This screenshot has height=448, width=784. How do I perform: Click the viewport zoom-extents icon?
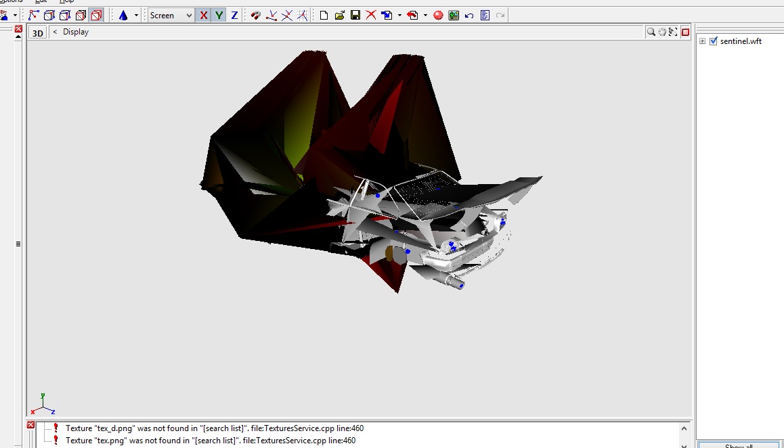(673, 32)
